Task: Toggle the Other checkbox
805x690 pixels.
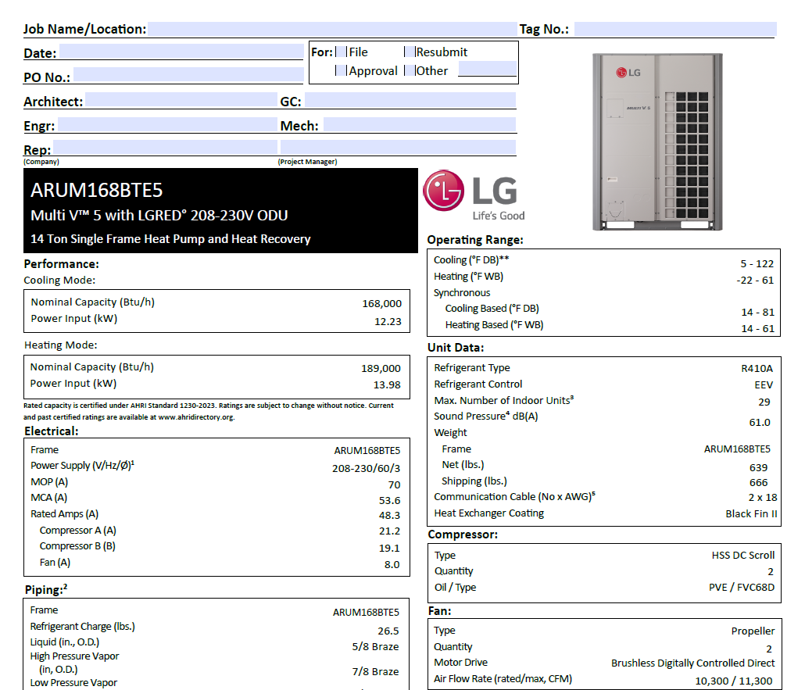Action: click(x=410, y=70)
